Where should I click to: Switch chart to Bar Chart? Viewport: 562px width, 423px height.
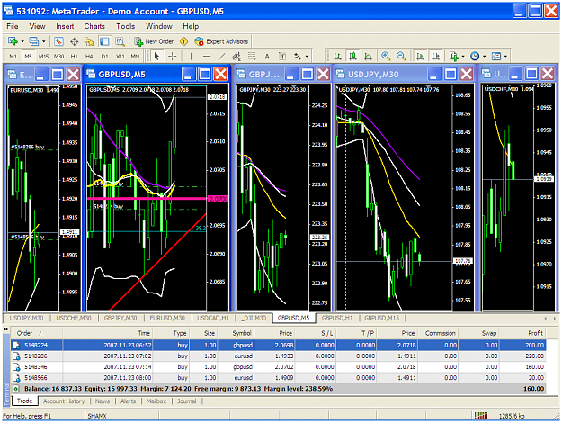337,56
